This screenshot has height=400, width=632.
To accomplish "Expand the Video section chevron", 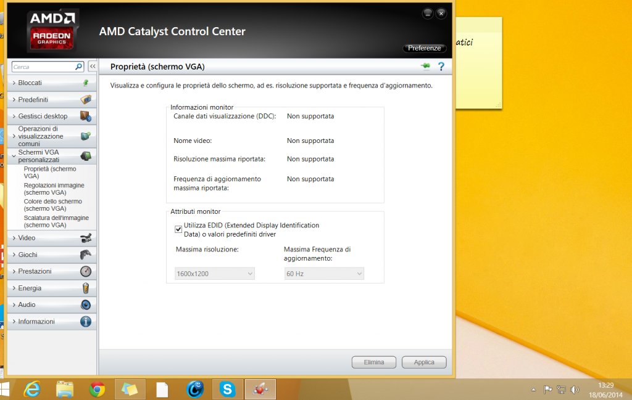I will (x=14, y=238).
